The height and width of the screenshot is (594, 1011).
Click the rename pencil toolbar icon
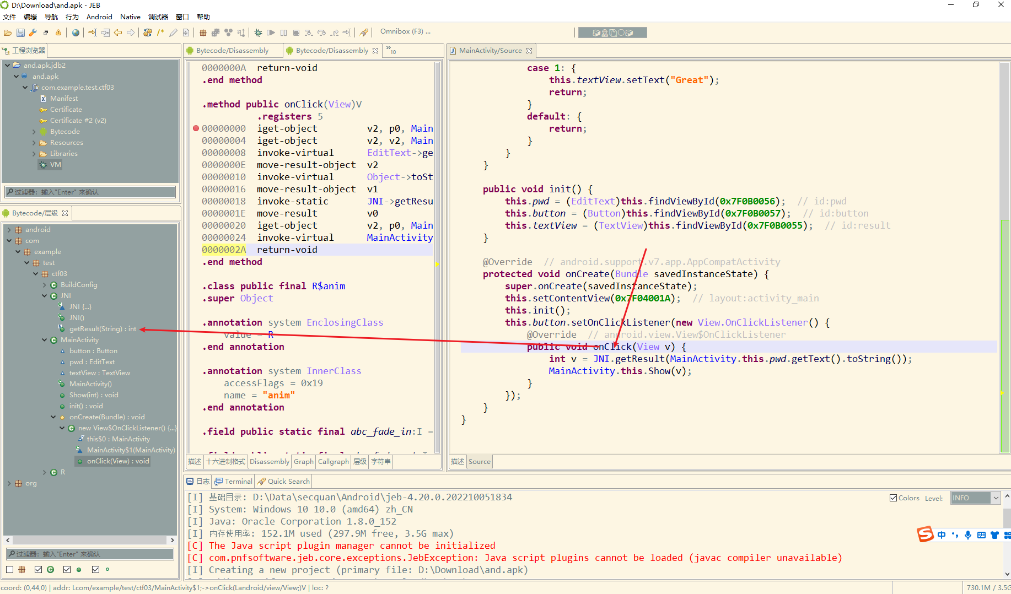point(173,33)
